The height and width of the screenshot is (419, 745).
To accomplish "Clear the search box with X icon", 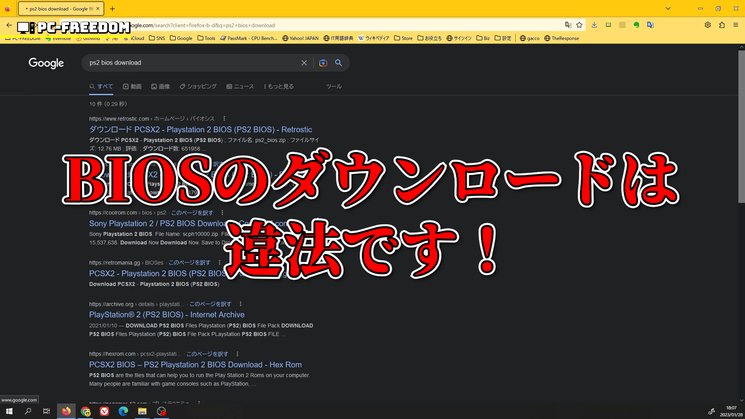I will 304,63.
